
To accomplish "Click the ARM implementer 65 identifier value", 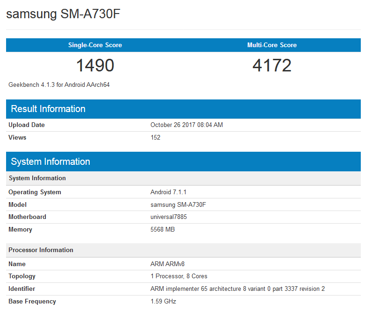I will pos(237,289).
